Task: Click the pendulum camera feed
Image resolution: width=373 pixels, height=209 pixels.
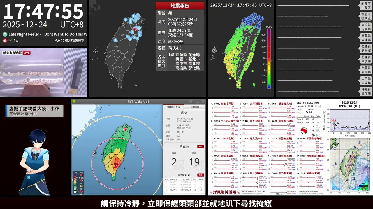Action: (x=76, y=72)
